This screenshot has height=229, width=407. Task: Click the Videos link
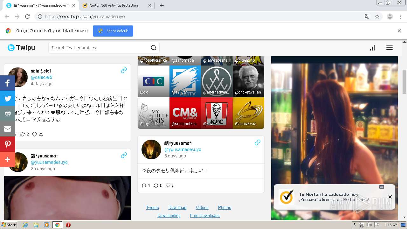[202, 207]
